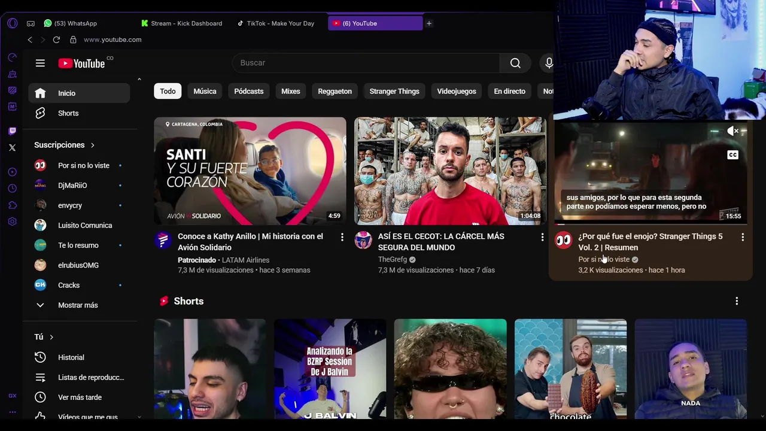The width and height of the screenshot is (766, 431).
Task: Open options menu for Stranger Things video
Action: (x=743, y=237)
